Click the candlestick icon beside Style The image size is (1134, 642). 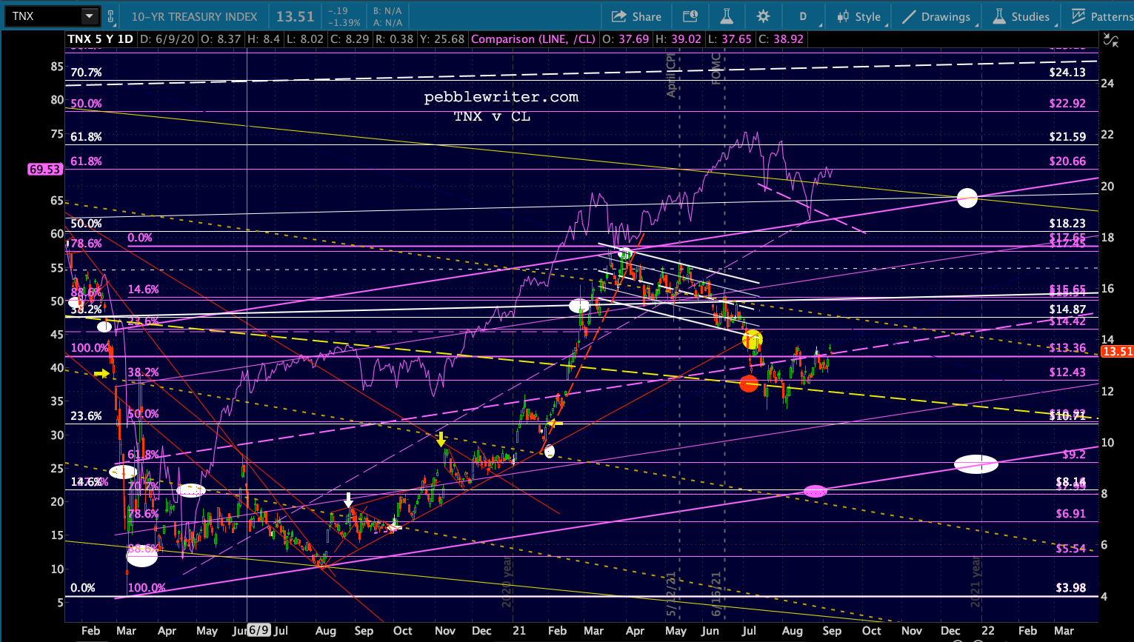843,16
